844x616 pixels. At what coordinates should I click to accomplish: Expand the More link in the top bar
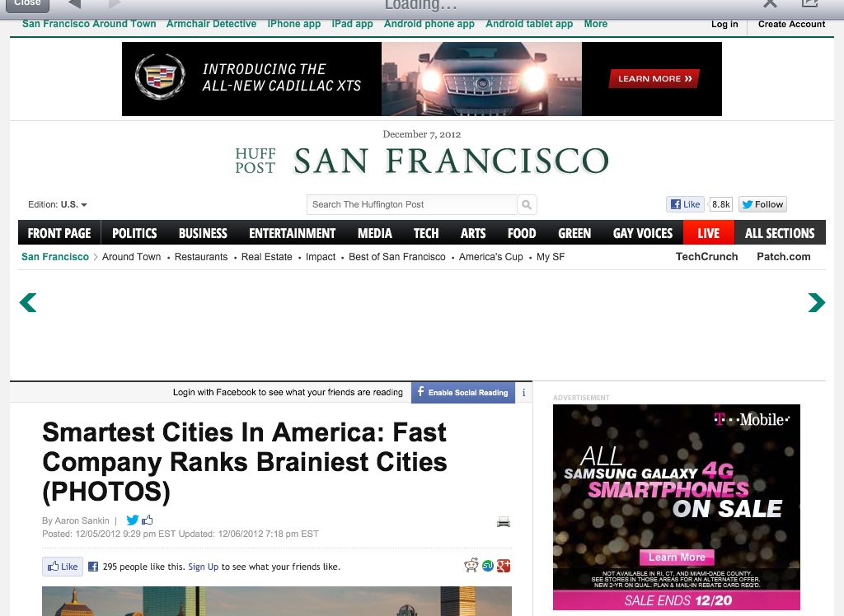[x=595, y=24]
